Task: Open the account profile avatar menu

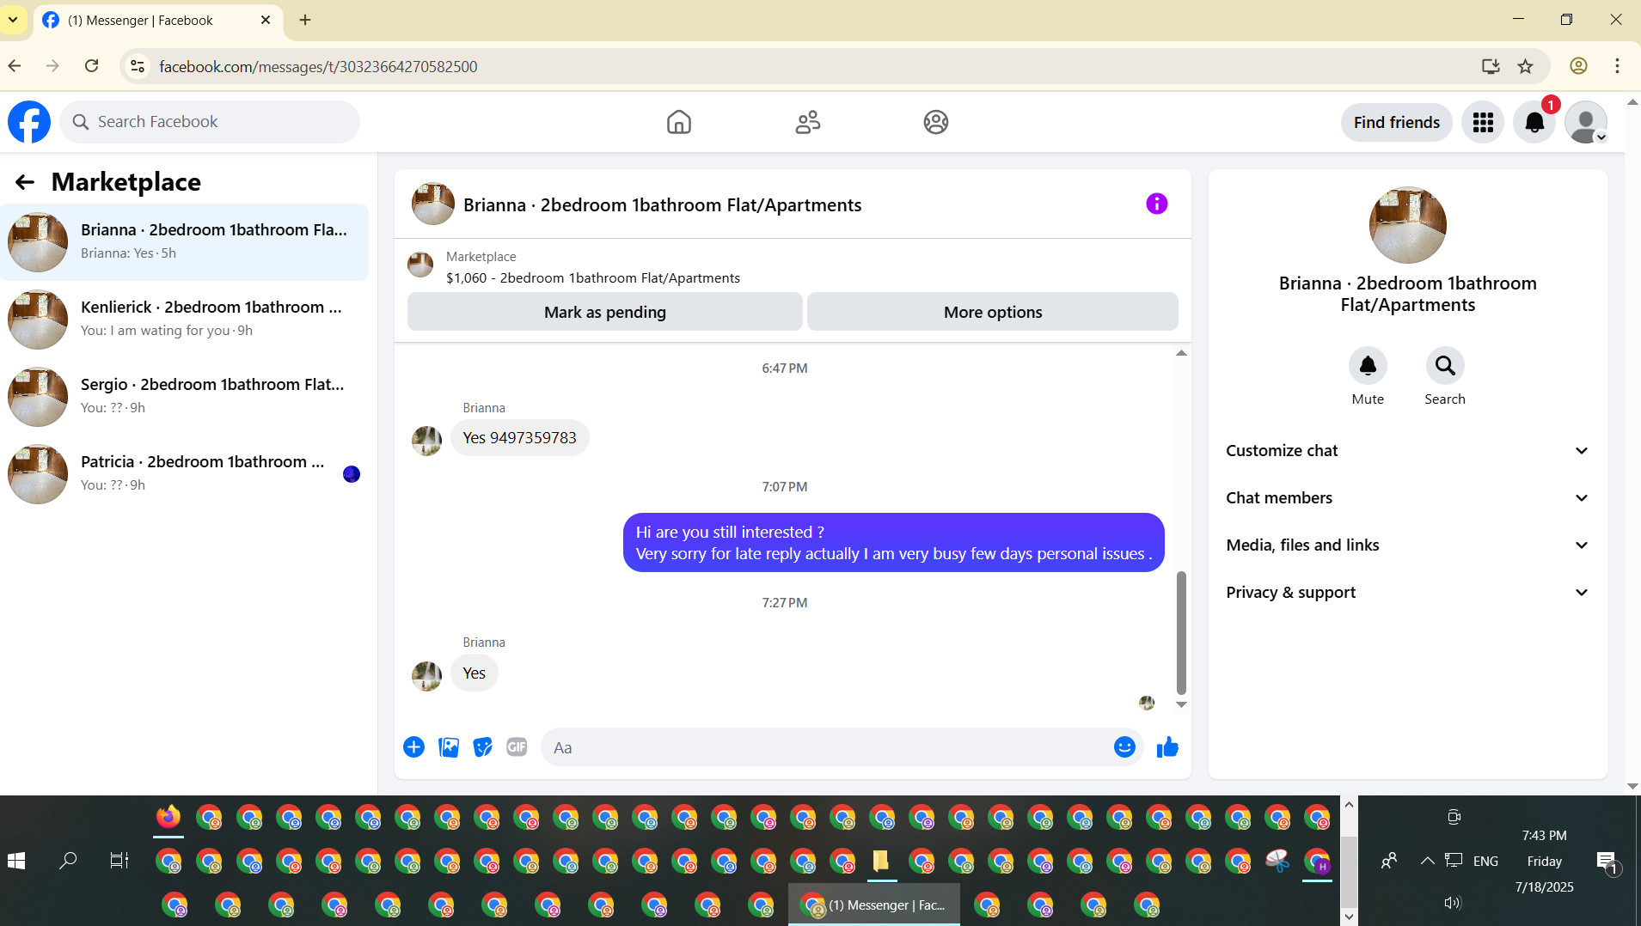Action: pos(1586,122)
